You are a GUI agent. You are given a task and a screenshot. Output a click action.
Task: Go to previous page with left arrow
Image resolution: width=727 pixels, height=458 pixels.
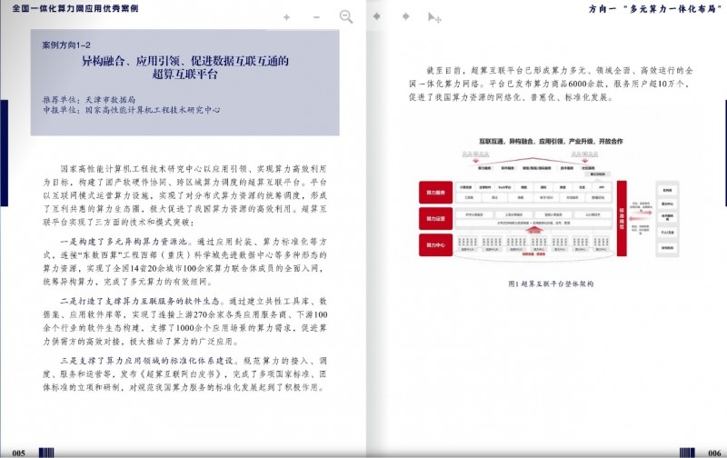pos(376,16)
